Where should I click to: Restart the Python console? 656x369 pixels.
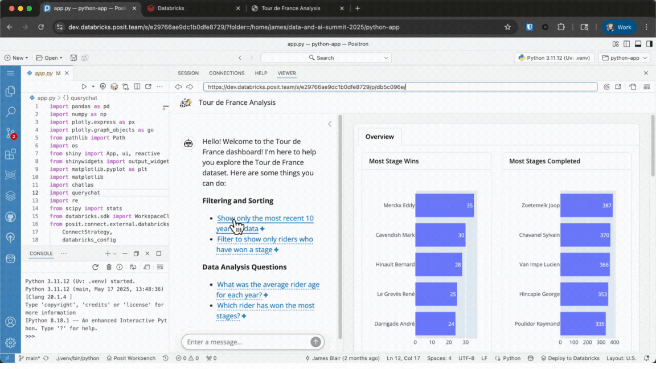coord(96,267)
